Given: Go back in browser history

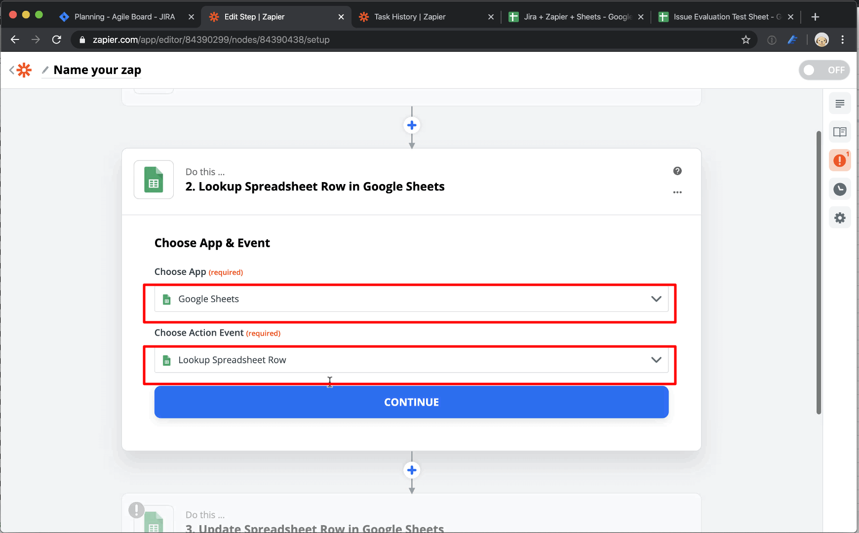Looking at the screenshot, I should [x=15, y=39].
